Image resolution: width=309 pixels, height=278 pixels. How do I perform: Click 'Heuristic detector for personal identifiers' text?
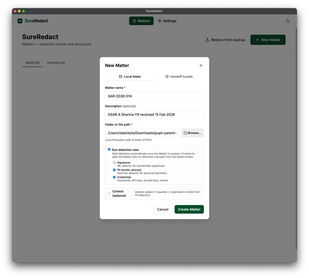coord(142,173)
